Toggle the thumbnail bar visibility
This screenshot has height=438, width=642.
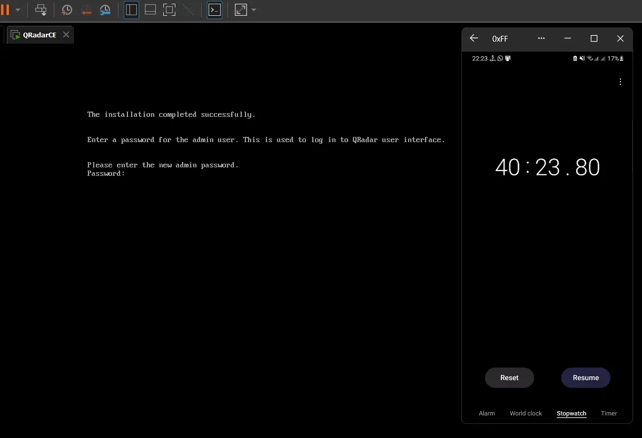pyautogui.click(x=150, y=9)
